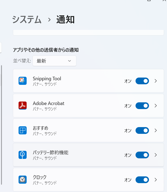Expand Adobe Acrobat notification settings chevron
Viewport: 167px width, 192px height.
point(156,106)
